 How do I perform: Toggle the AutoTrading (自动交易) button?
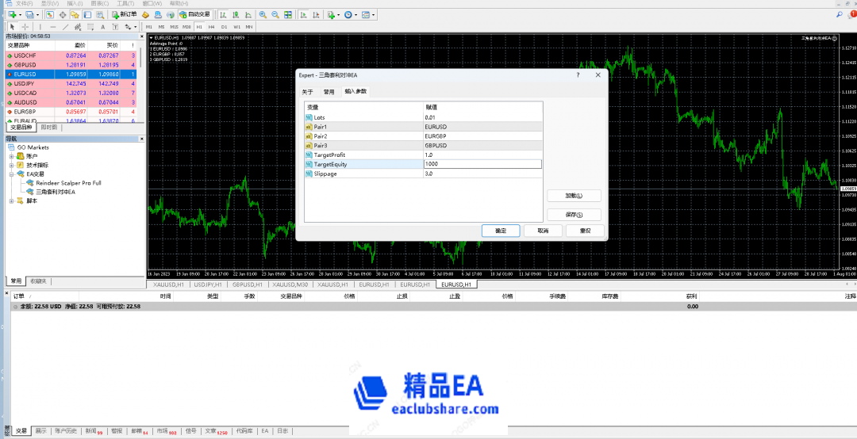coord(194,14)
